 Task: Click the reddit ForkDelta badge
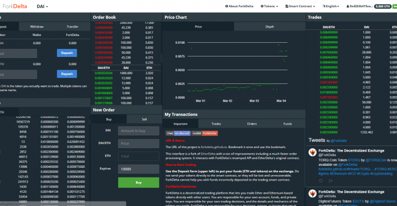click(205, 133)
